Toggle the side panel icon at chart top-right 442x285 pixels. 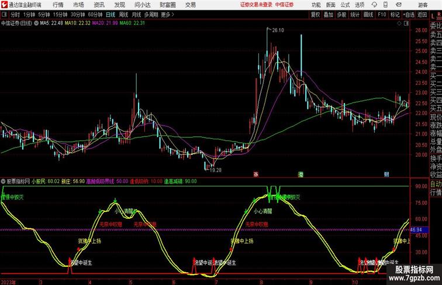(406, 23)
